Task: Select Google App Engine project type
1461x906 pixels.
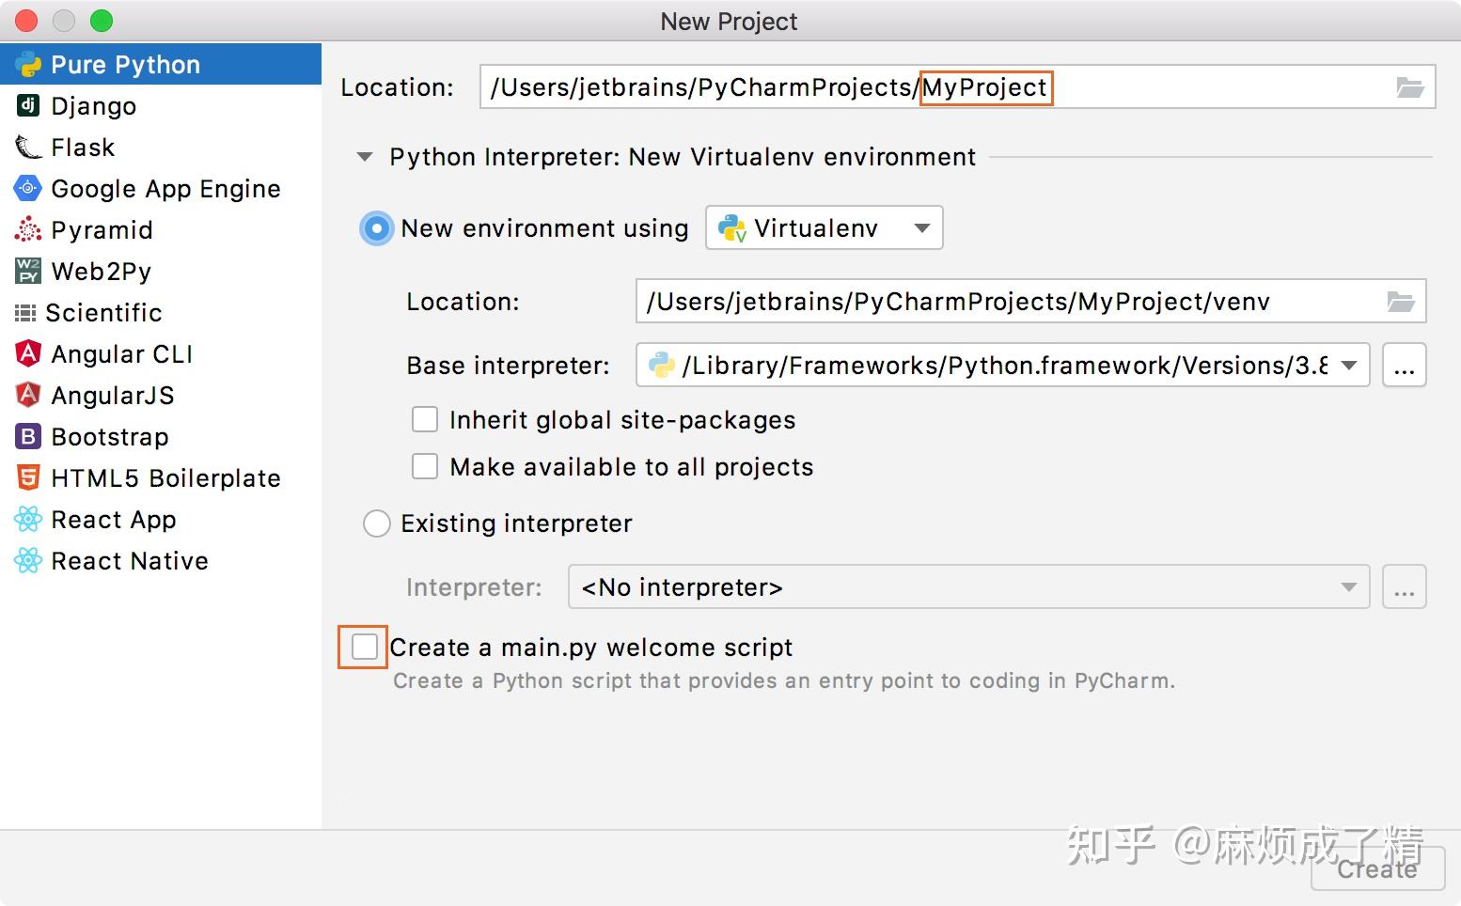Action: point(165,188)
